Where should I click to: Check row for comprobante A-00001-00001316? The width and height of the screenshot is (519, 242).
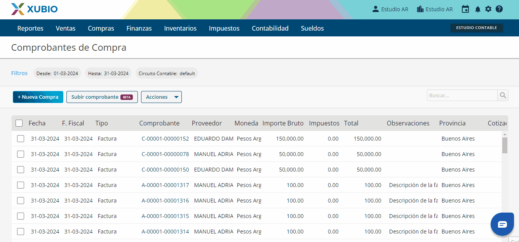[21, 201]
